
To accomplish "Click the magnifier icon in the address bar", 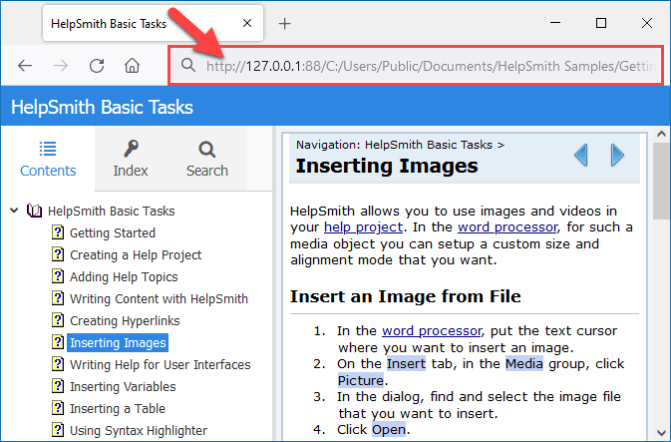I will [187, 65].
